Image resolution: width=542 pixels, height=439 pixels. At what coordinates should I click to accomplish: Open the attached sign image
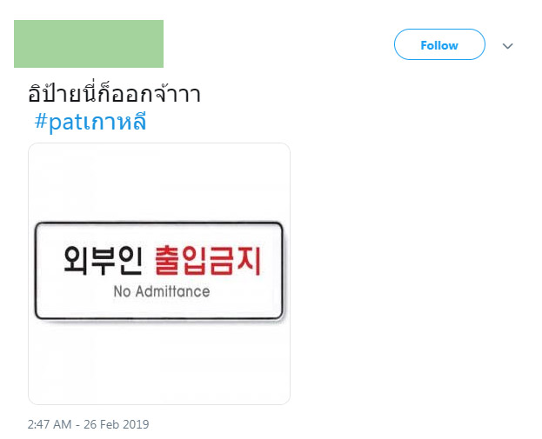click(159, 273)
